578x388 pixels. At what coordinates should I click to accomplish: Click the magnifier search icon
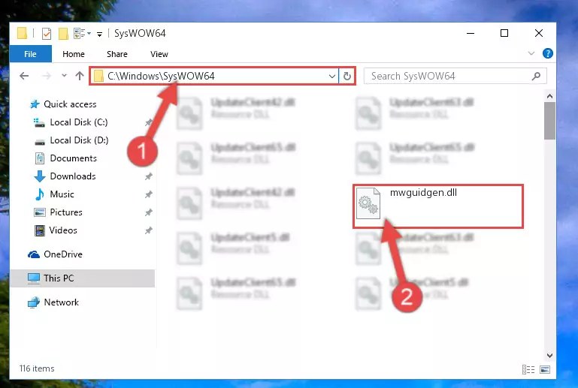[537, 77]
